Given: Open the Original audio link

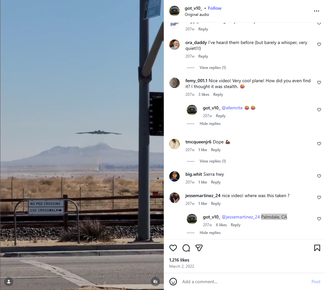Looking at the screenshot, I should coord(197,15).
